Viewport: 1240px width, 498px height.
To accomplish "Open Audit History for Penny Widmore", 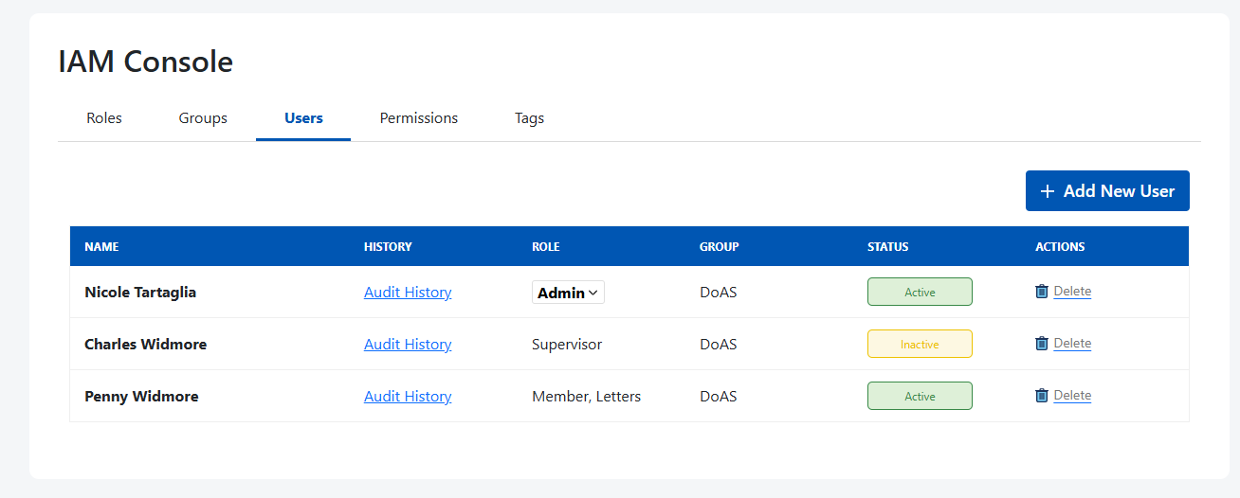I will pos(408,397).
